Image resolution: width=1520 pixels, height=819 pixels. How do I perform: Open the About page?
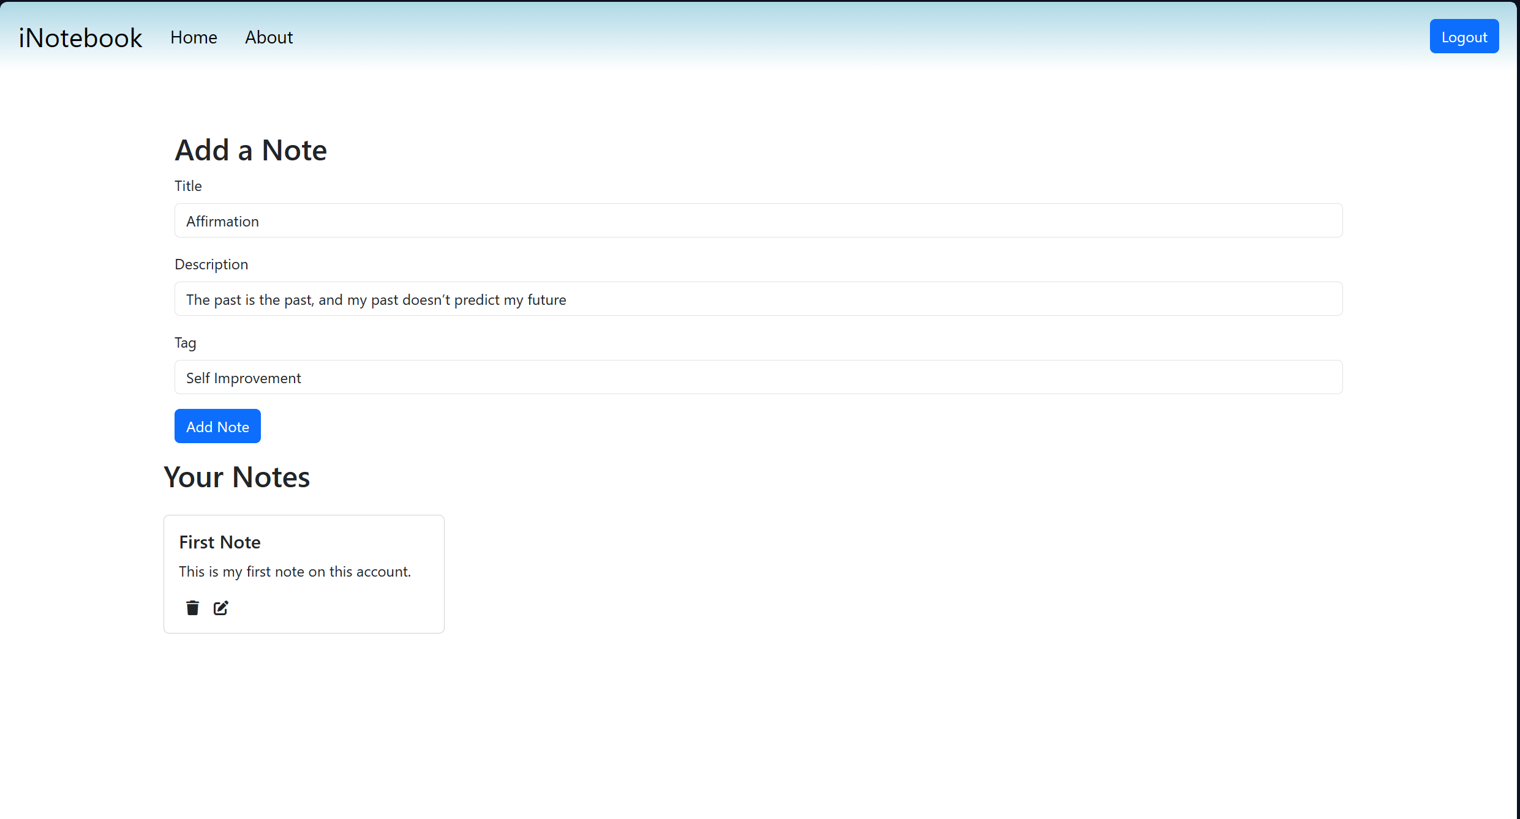(269, 37)
